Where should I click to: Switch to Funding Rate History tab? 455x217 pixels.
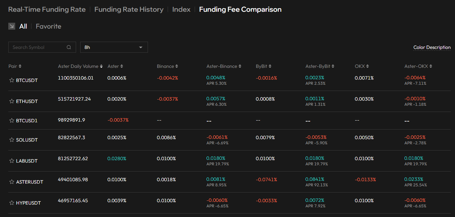129,9
